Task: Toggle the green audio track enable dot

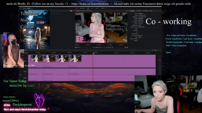Action: click(20, 74)
